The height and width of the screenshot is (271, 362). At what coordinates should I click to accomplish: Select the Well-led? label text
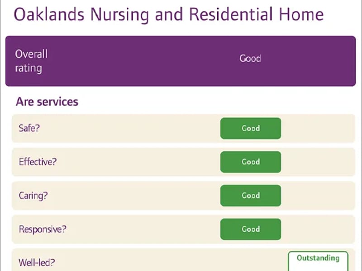[37, 262]
